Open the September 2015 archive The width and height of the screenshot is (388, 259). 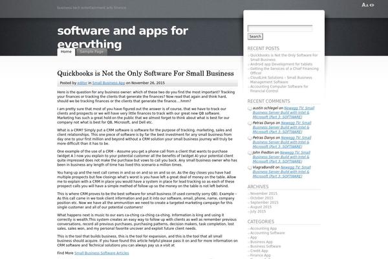(x=264, y=203)
